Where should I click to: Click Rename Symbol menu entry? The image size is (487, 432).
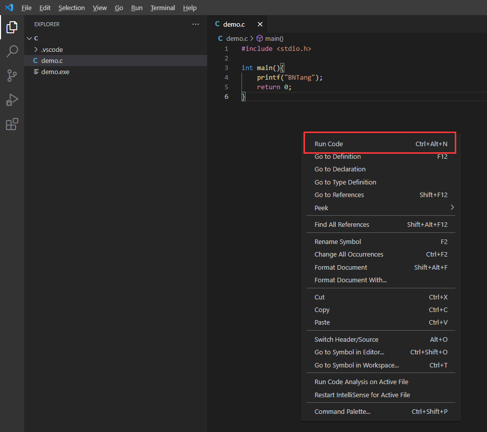pyautogui.click(x=337, y=241)
